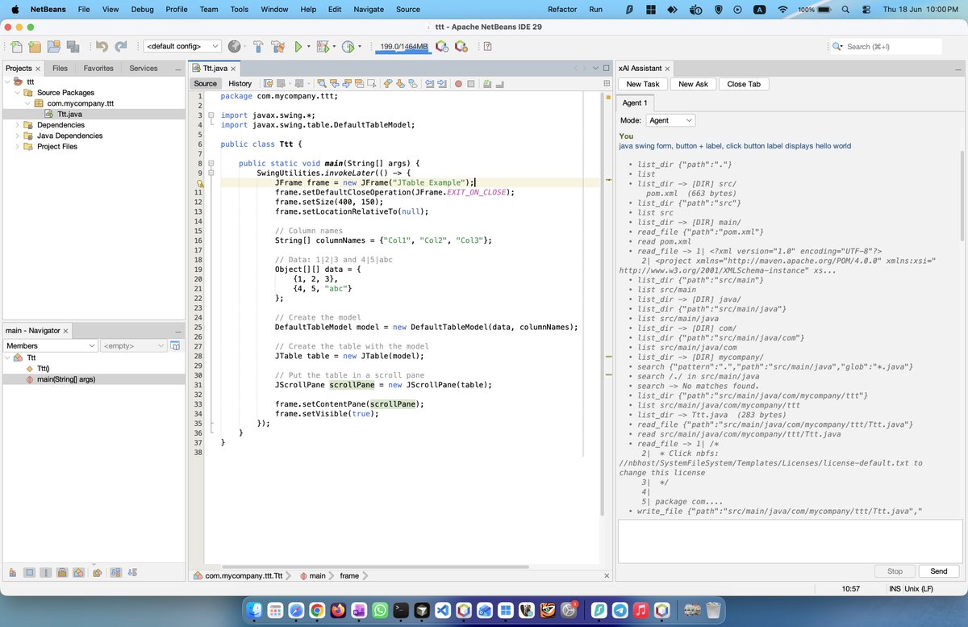The image size is (968, 627).
Task: Toggle Highlight Search editor toolbar button
Action: [360, 83]
